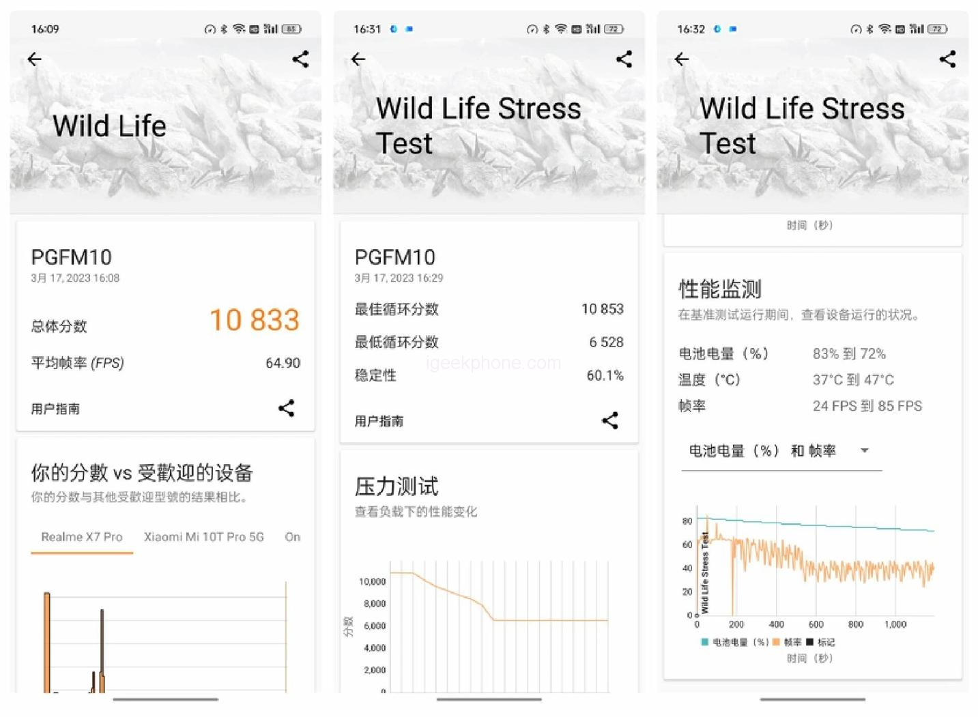978x717 pixels.
Task: Toggle black 标记 legend entry in chart
Action: 821,642
